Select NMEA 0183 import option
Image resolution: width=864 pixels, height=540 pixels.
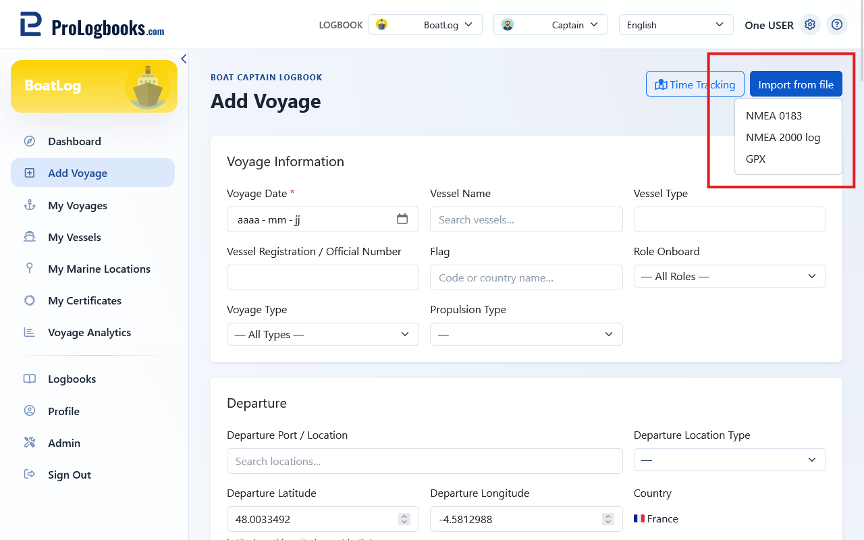788,116
